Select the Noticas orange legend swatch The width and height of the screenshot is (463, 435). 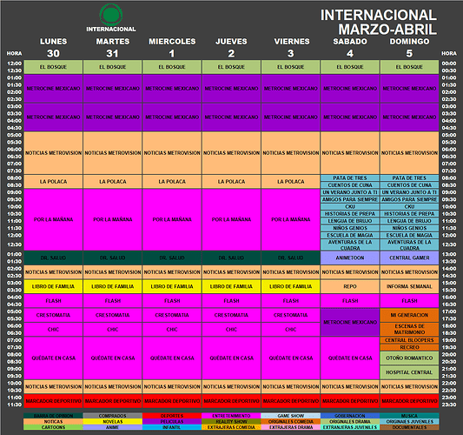tap(54, 421)
